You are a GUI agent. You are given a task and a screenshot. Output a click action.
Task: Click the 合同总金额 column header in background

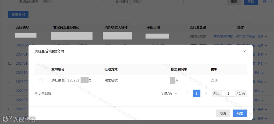pos(198,27)
